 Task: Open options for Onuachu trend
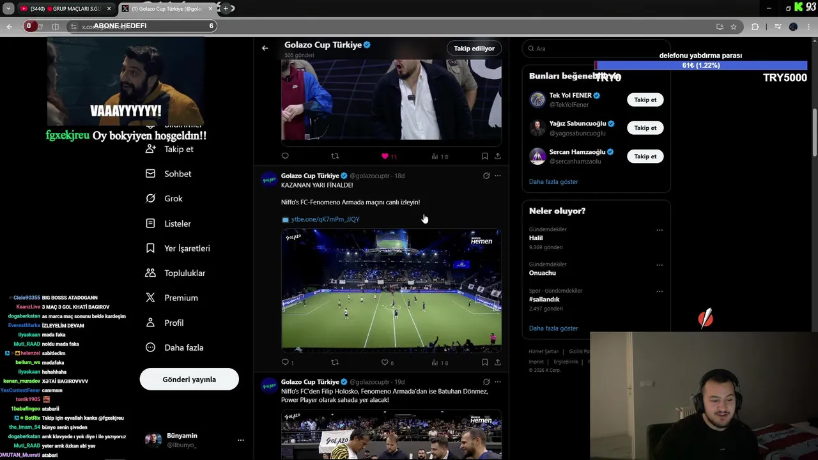pyautogui.click(x=660, y=265)
